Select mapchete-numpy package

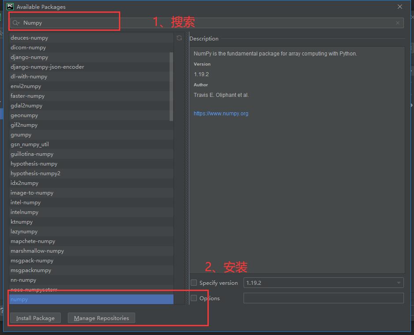[x=91, y=241]
